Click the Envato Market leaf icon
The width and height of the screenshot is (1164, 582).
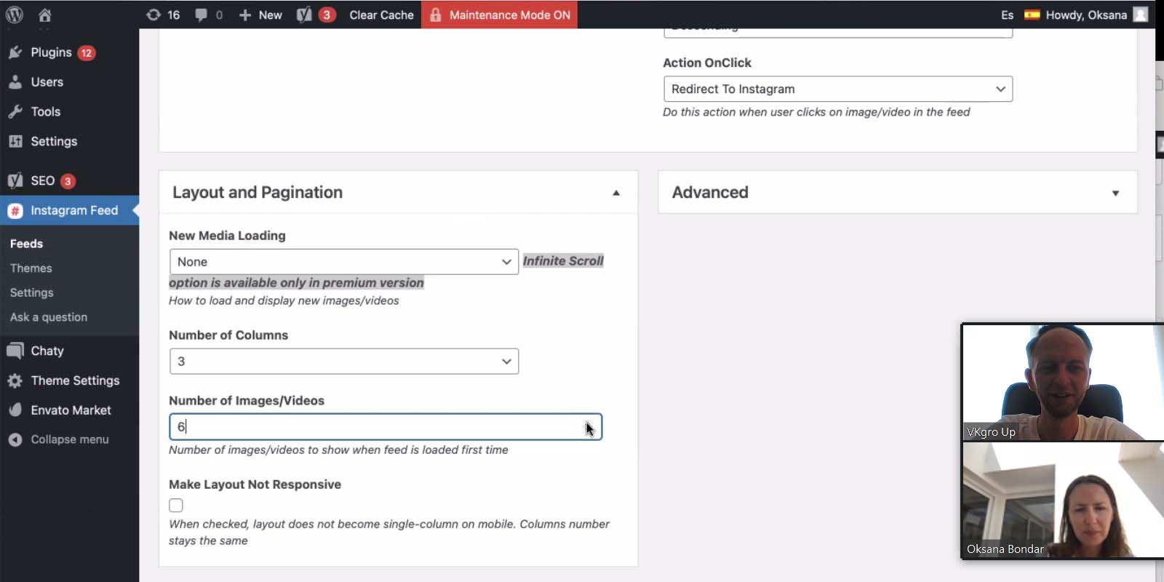[x=15, y=410]
